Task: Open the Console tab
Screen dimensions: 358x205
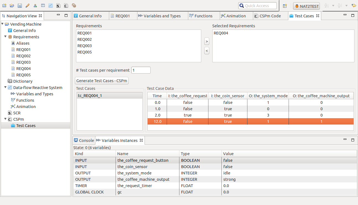Action: [84, 140]
